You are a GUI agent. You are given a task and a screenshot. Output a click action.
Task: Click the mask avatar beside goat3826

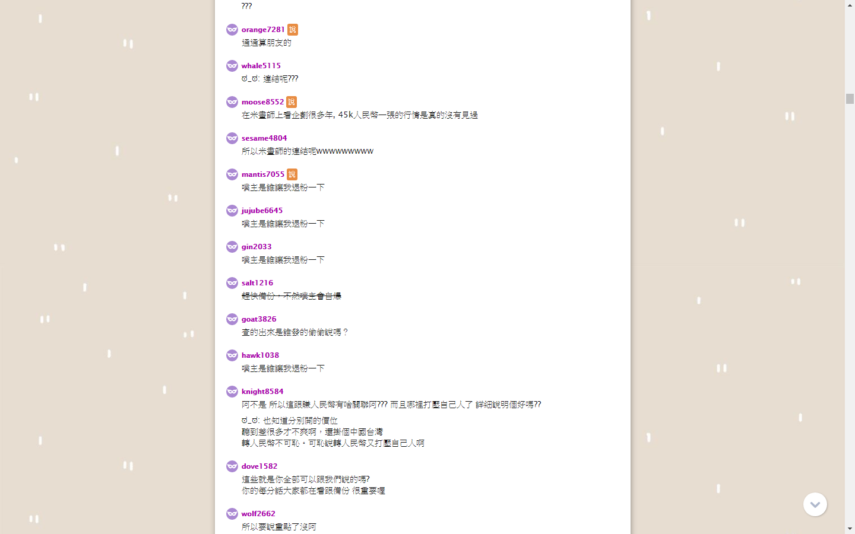click(x=232, y=319)
